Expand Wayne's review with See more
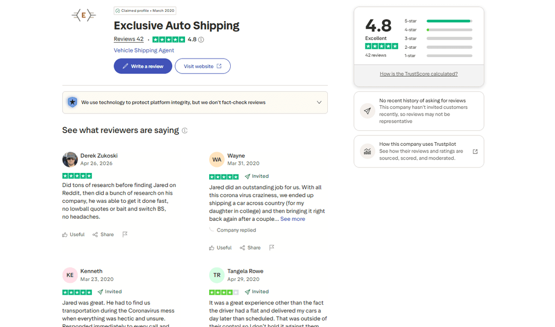This screenshot has height=327, width=555. click(x=293, y=219)
